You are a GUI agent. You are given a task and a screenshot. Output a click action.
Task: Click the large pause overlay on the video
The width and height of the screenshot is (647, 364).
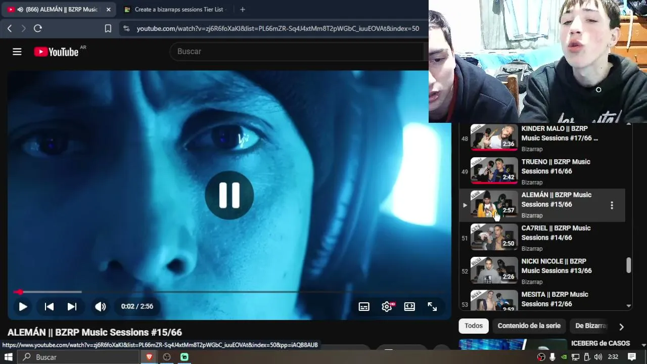tap(229, 195)
